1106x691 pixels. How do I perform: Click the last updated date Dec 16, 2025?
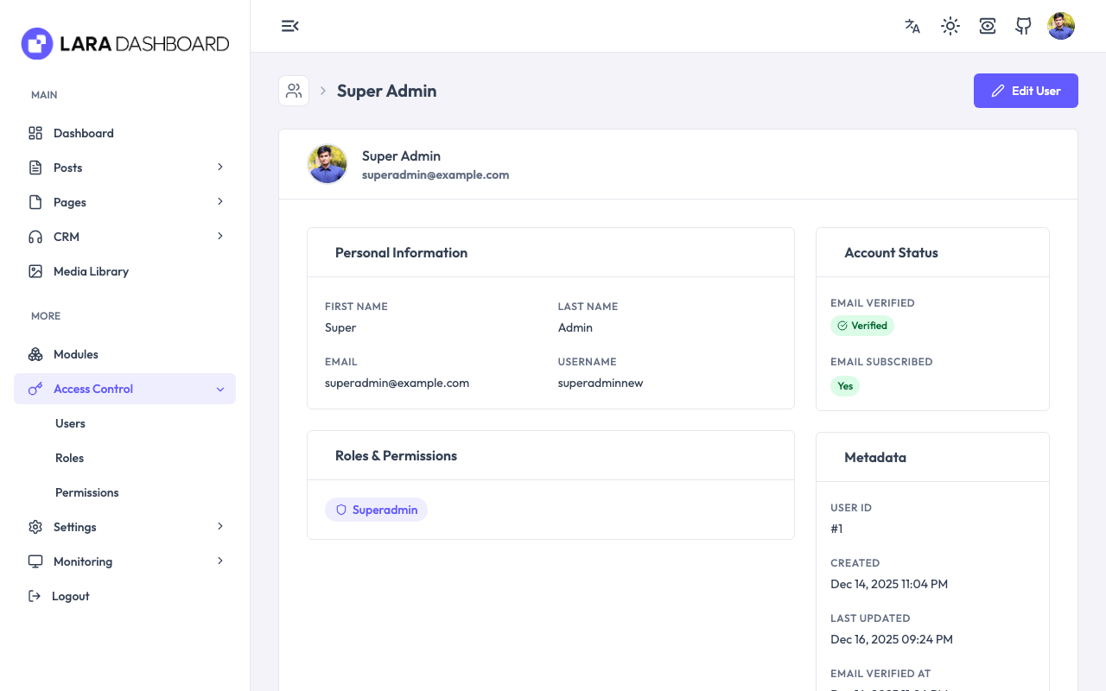click(892, 639)
